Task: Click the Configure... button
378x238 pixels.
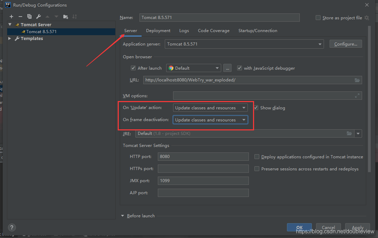Action: [345, 44]
